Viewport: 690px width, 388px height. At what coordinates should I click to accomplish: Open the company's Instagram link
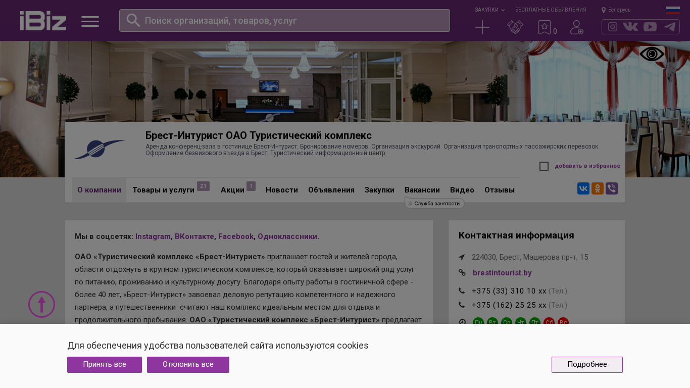pos(153,236)
